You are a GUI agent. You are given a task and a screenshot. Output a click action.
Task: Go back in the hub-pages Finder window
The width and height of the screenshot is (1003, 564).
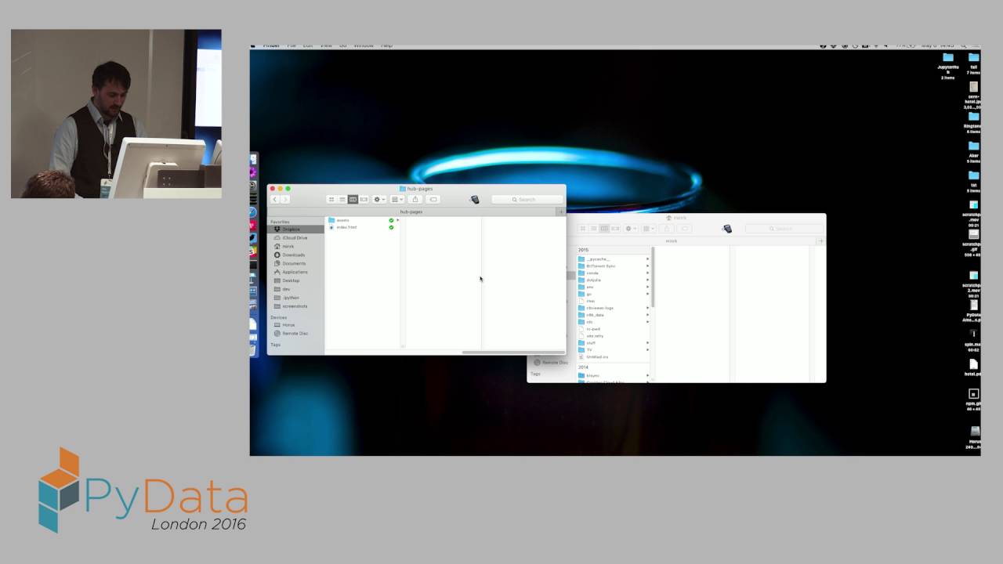click(x=274, y=200)
